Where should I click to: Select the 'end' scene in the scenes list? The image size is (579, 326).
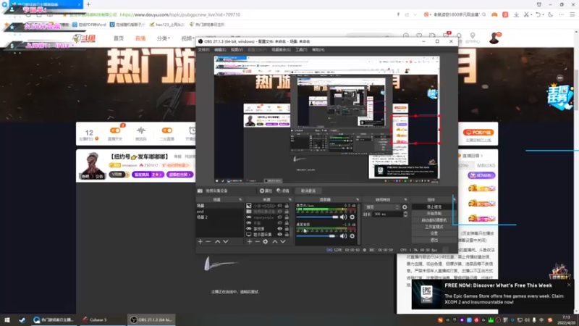(x=219, y=212)
